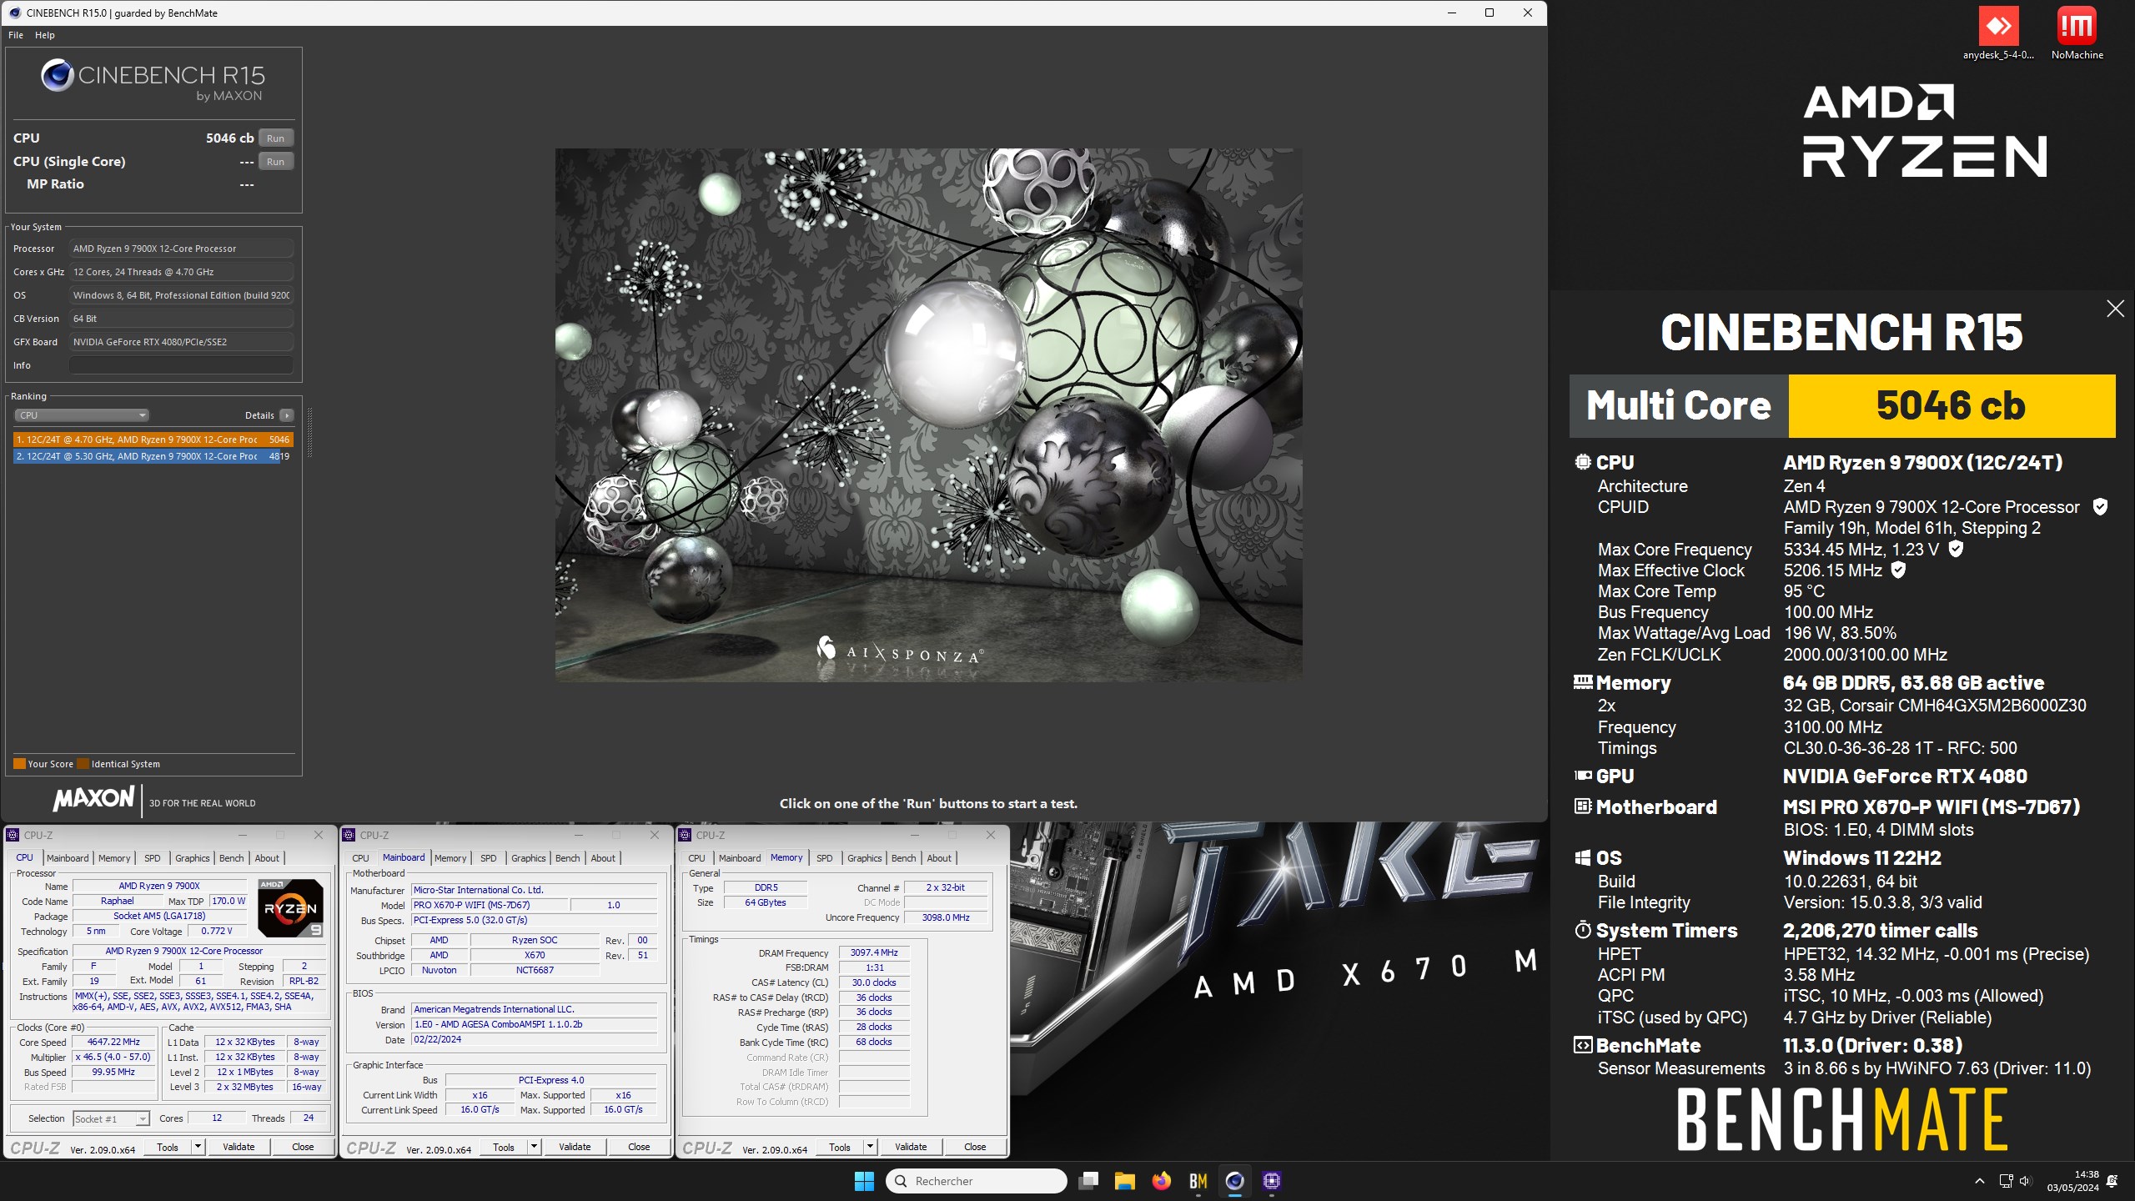The width and height of the screenshot is (2135, 1201).
Task: Click Validate in first CPU-Z window
Action: point(239,1147)
